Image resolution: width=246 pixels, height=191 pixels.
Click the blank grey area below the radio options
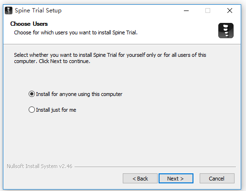pyautogui.click(x=122, y=137)
